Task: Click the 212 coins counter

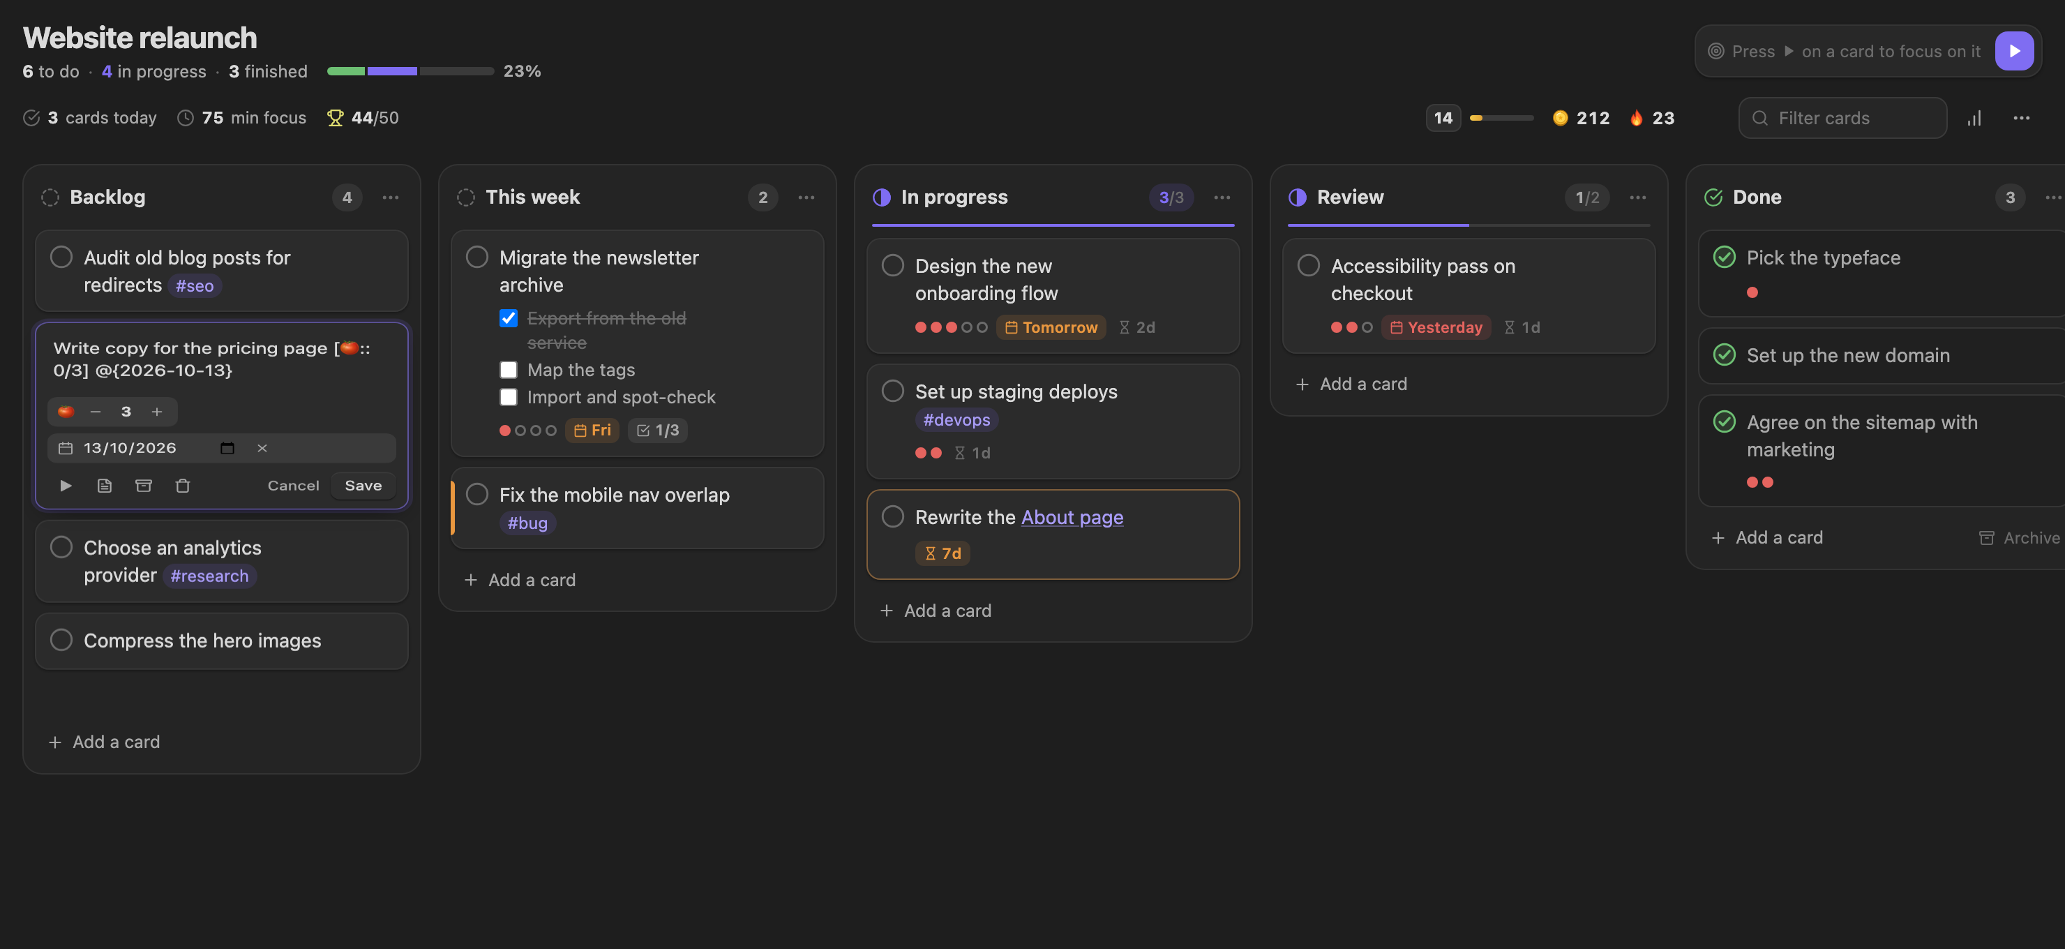Action: click(x=1581, y=118)
